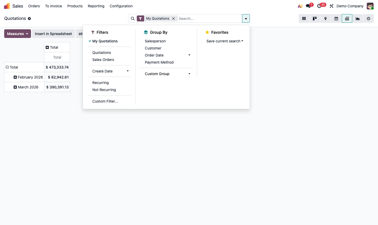This screenshot has width=378, height=225.
Task: Expand the Order Date group options
Action: [189, 55]
